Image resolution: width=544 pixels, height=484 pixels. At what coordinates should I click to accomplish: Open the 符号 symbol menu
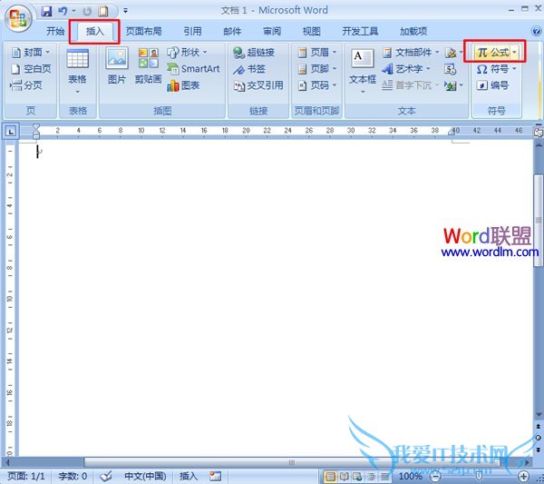pyautogui.click(x=497, y=69)
